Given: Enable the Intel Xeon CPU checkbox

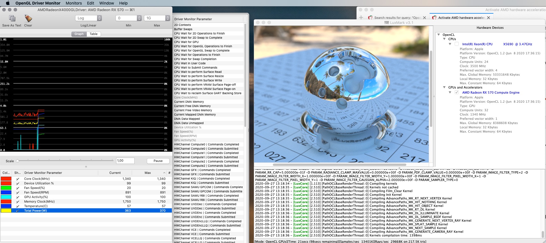Looking at the screenshot, I should 457,44.
